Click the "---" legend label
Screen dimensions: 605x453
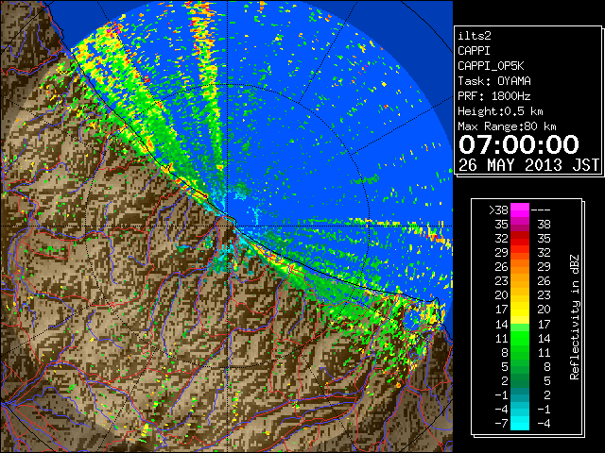541,210
